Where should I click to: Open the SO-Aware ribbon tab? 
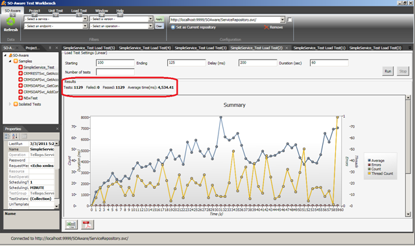(x=12, y=10)
